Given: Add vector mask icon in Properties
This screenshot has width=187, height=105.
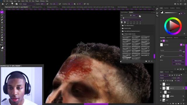Looking at the screenshot, I should coord(184,45).
